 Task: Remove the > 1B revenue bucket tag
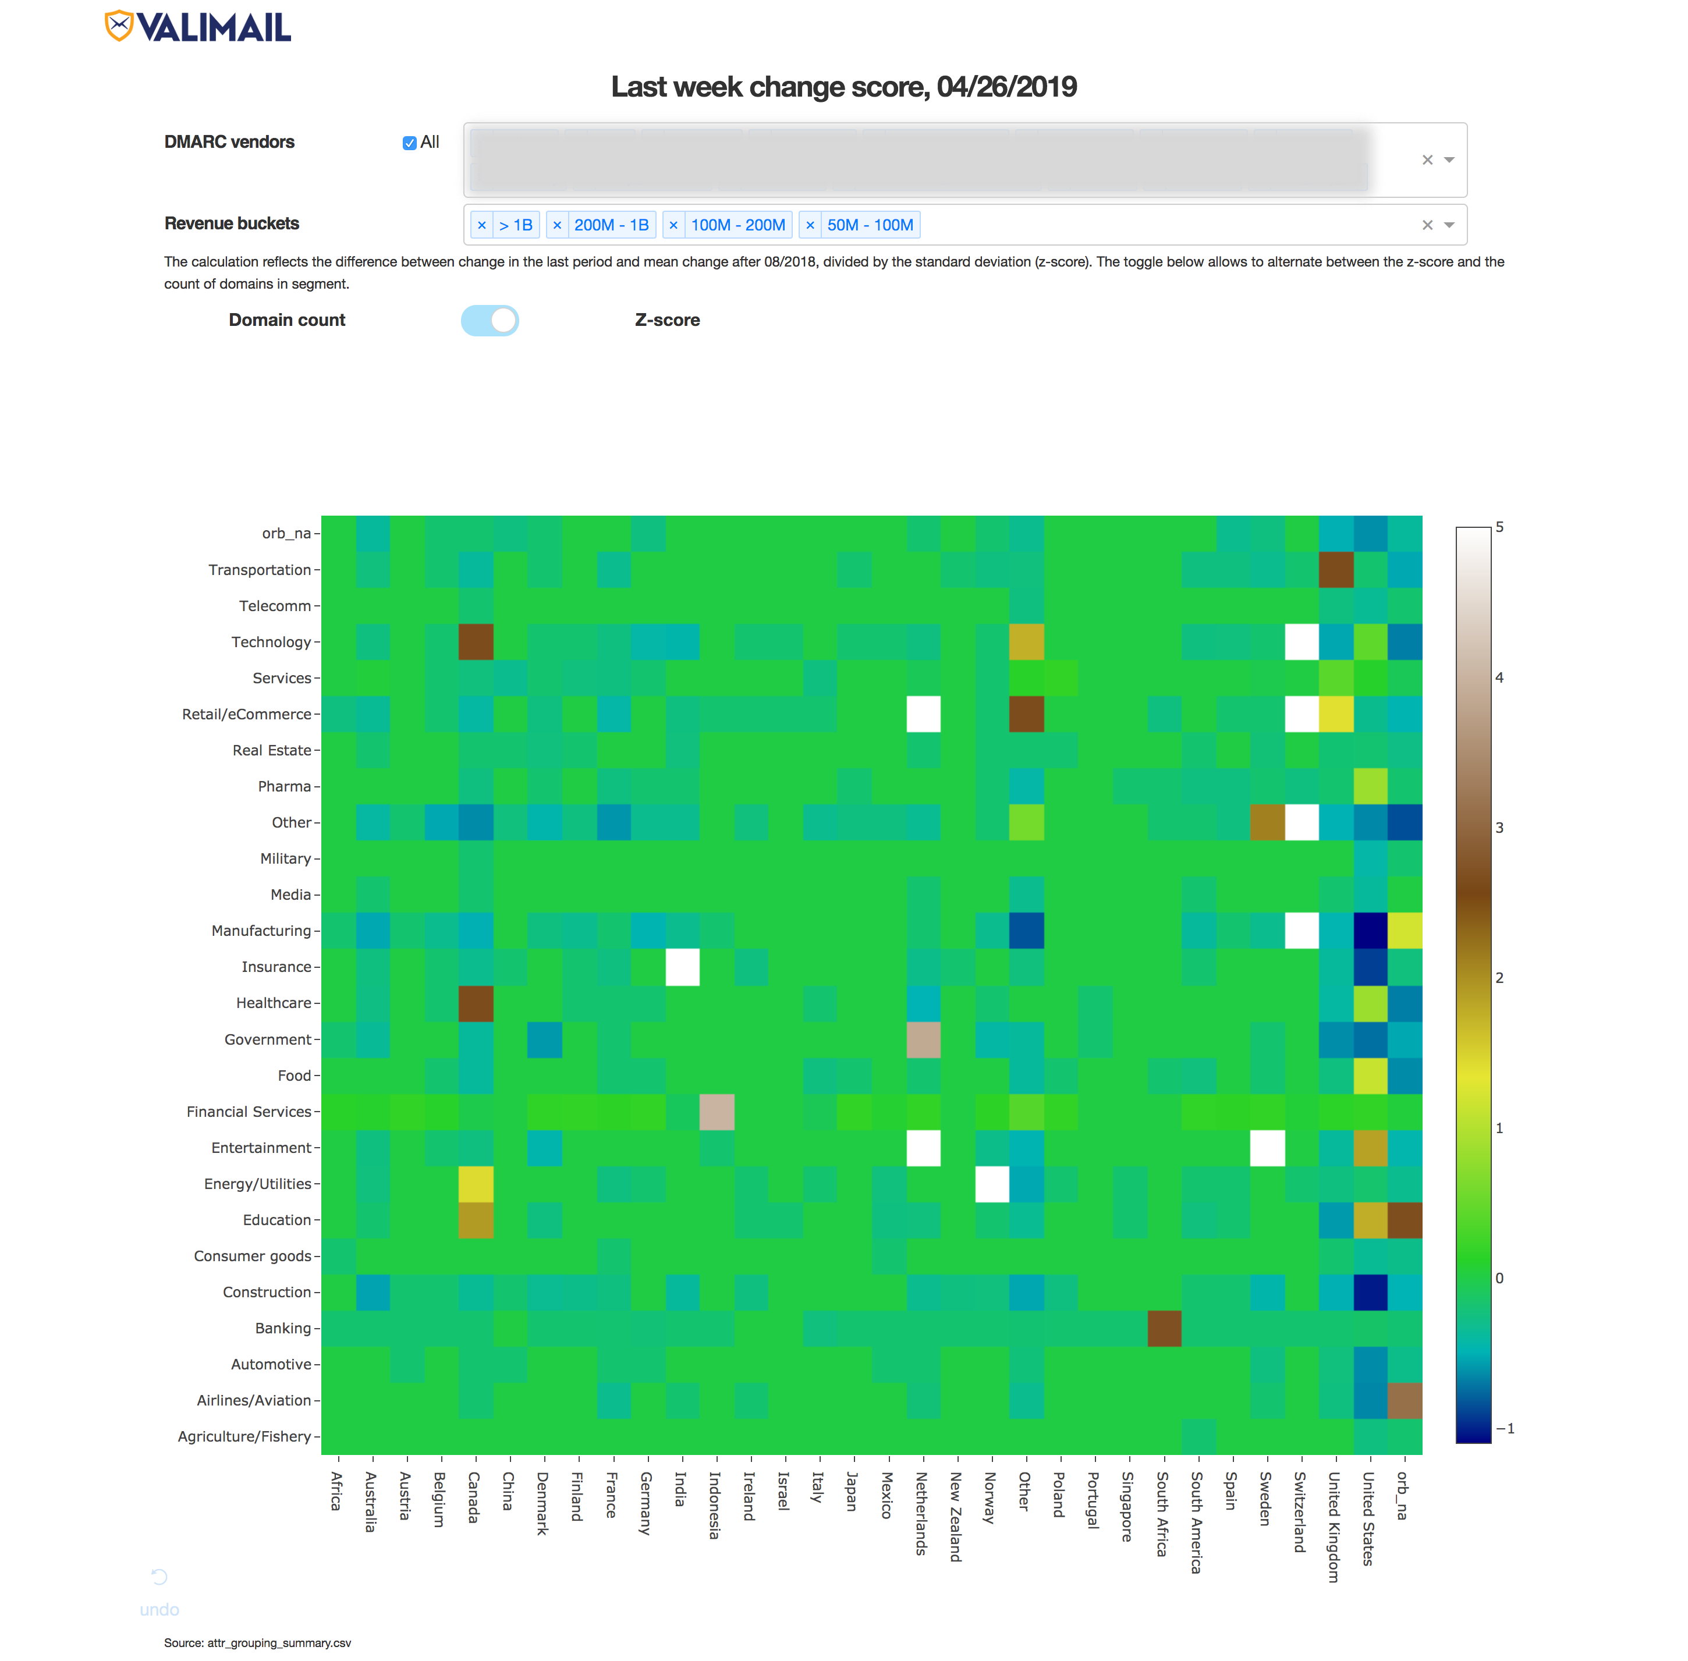[x=481, y=225]
